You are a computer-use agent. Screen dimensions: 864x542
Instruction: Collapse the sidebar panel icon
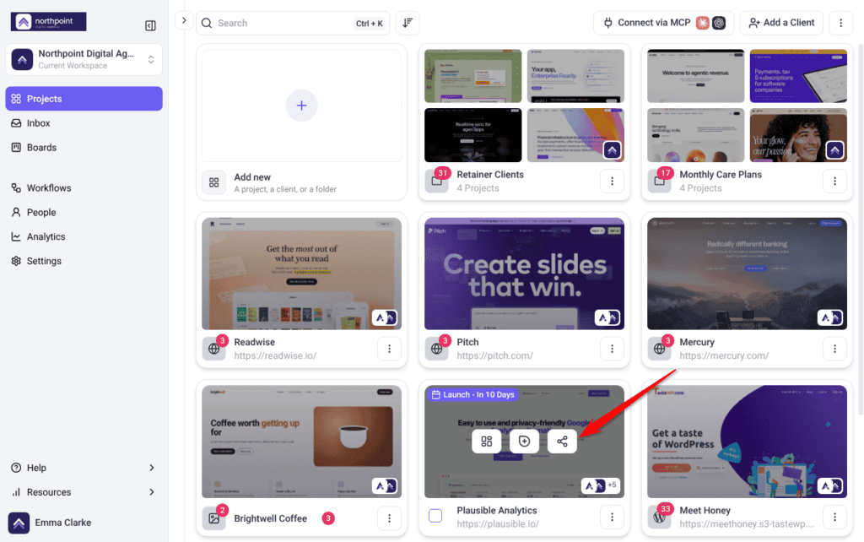click(150, 25)
